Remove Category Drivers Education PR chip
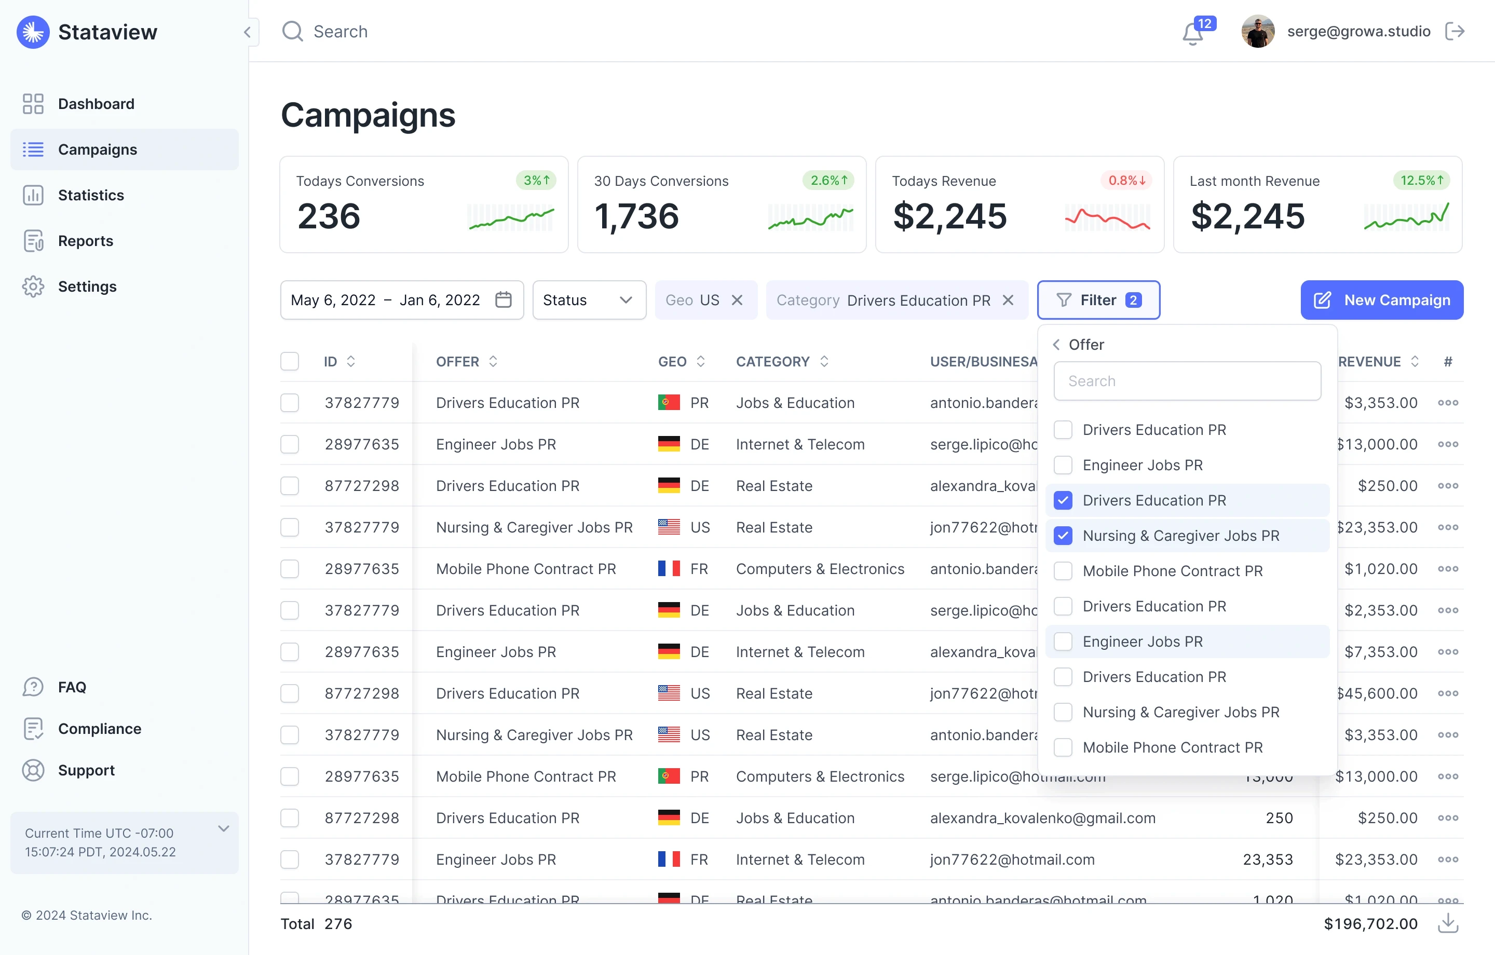Image resolution: width=1495 pixels, height=955 pixels. 1008,300
